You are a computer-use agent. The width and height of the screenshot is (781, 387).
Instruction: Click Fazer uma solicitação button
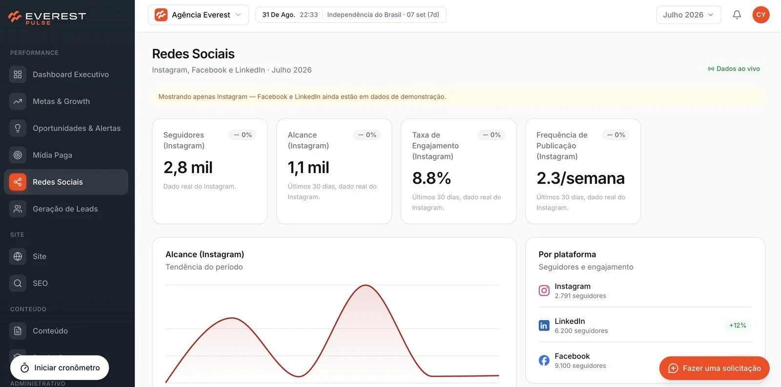pos(715,368)
